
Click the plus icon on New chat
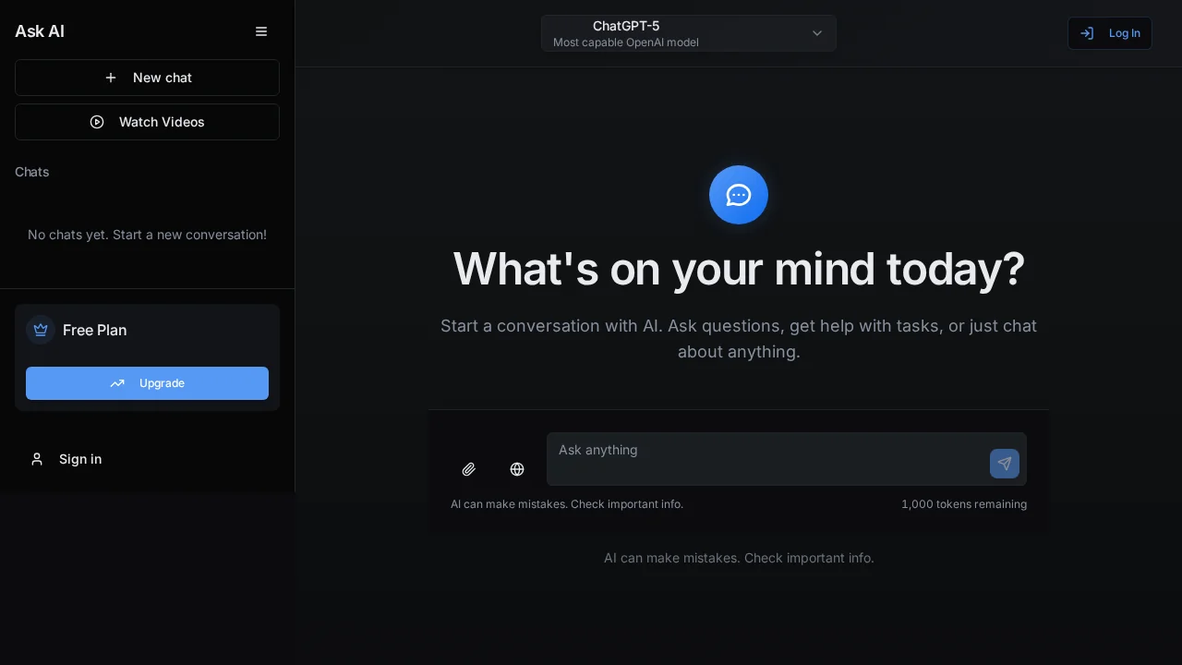pos(111,78)
